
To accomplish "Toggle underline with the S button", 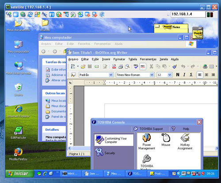I will coord(191,75).
